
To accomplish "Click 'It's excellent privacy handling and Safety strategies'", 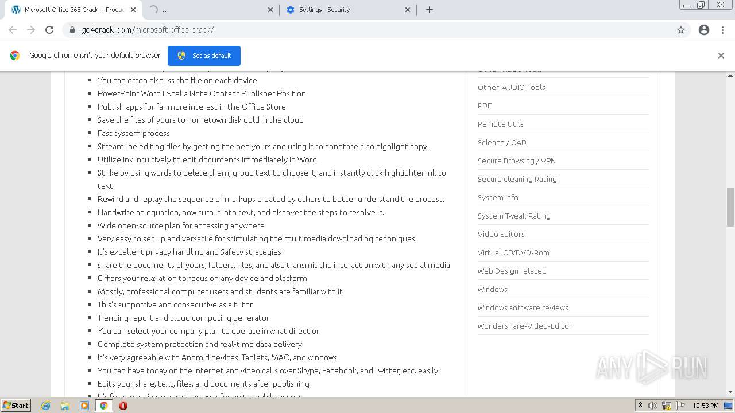I will [x=189, y=252].
